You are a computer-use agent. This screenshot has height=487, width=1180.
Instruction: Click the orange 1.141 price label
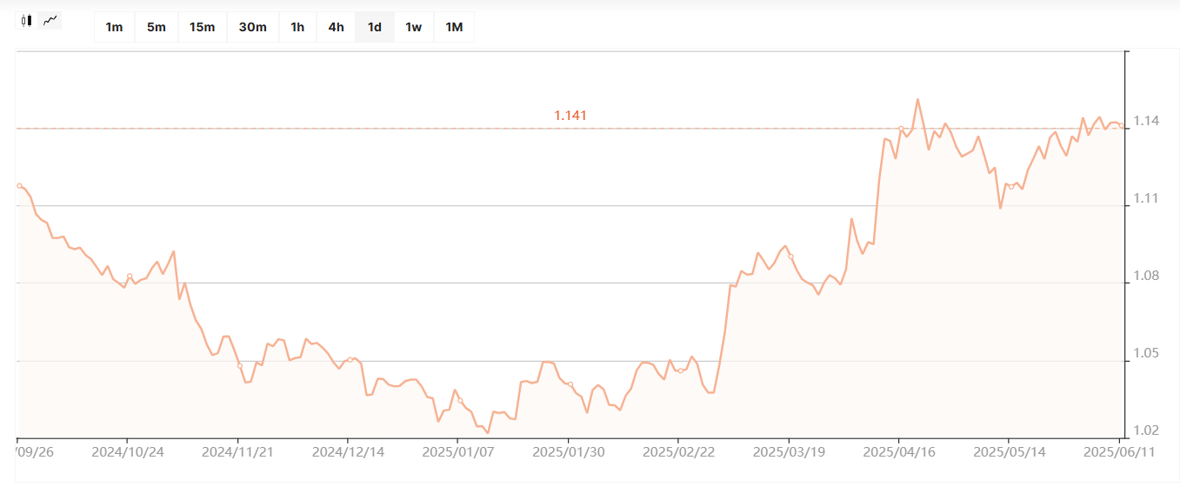coord(570,116)
